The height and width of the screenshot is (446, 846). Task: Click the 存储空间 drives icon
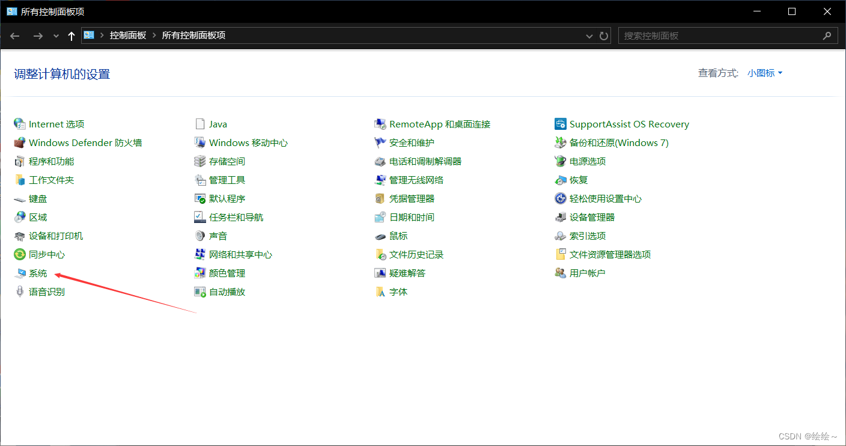coord(200,161)
